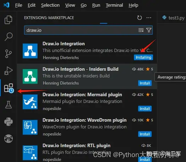Click the green Insiders Build extension icon
This screenshot has height=162, width=186.
click(x=30, y=76)
